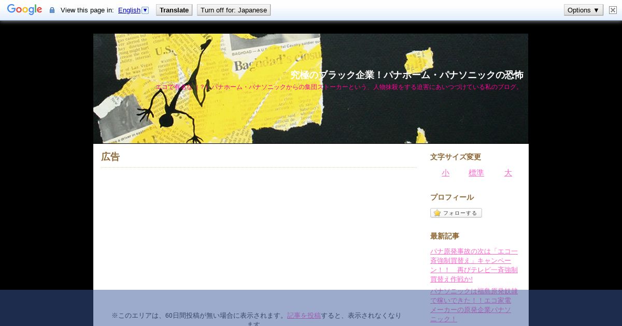
Task: Click the 'View this page in:' label
Action: click(x=87, y=10)
